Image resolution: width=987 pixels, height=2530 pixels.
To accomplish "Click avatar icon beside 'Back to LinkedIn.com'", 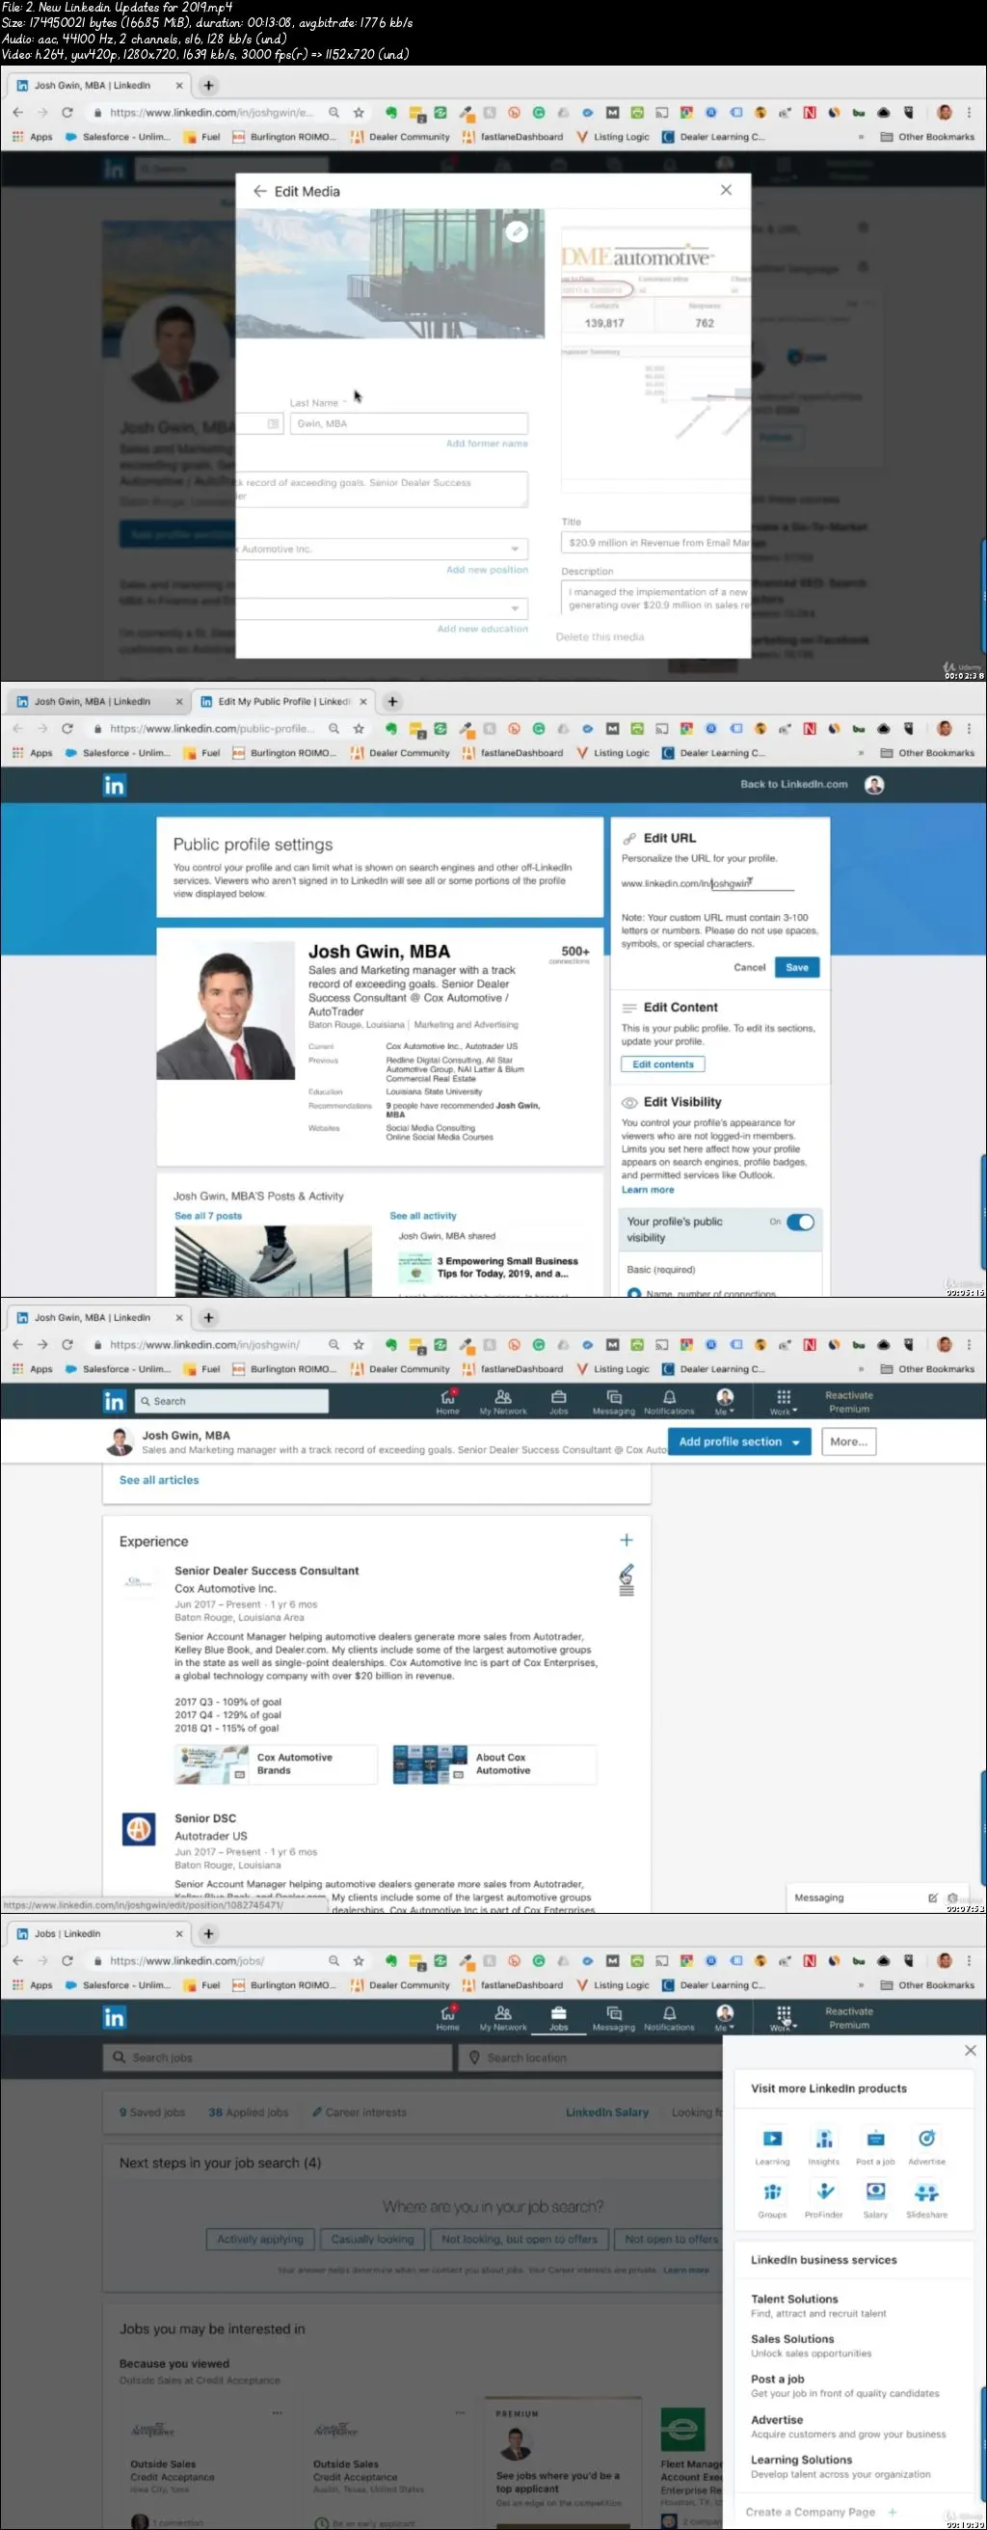I will [874, 784].
